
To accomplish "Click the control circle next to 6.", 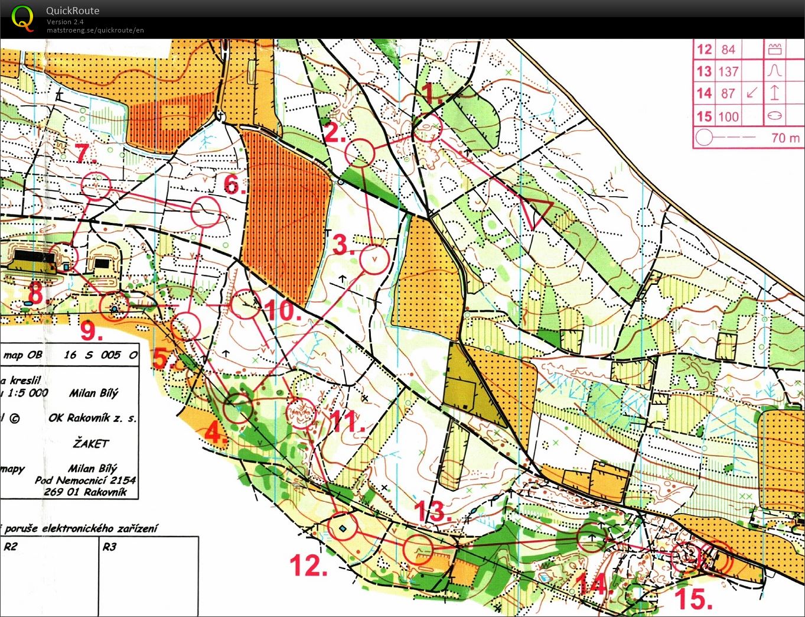I will pyautogui.click(x=206, y=212).
